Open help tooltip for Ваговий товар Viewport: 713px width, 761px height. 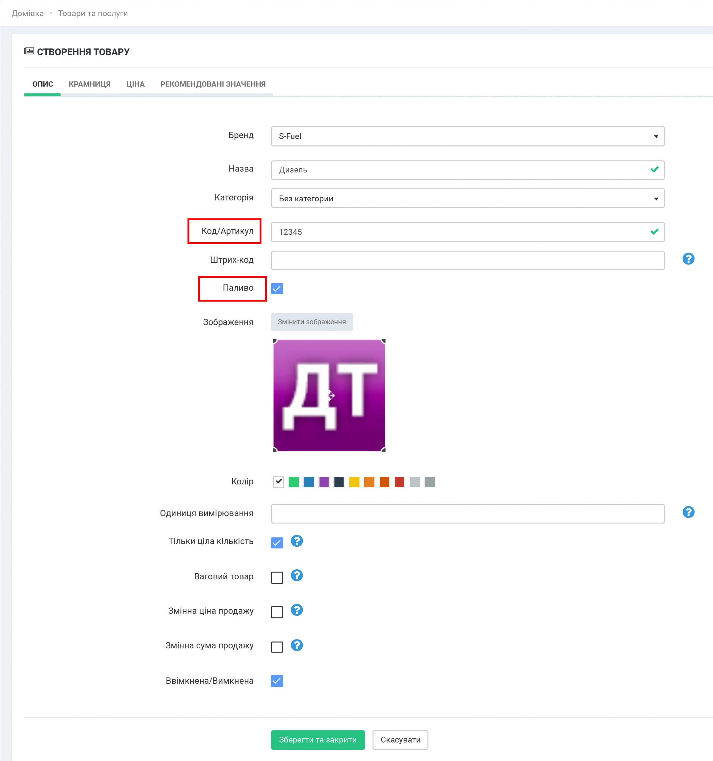[x=297, y=575]
